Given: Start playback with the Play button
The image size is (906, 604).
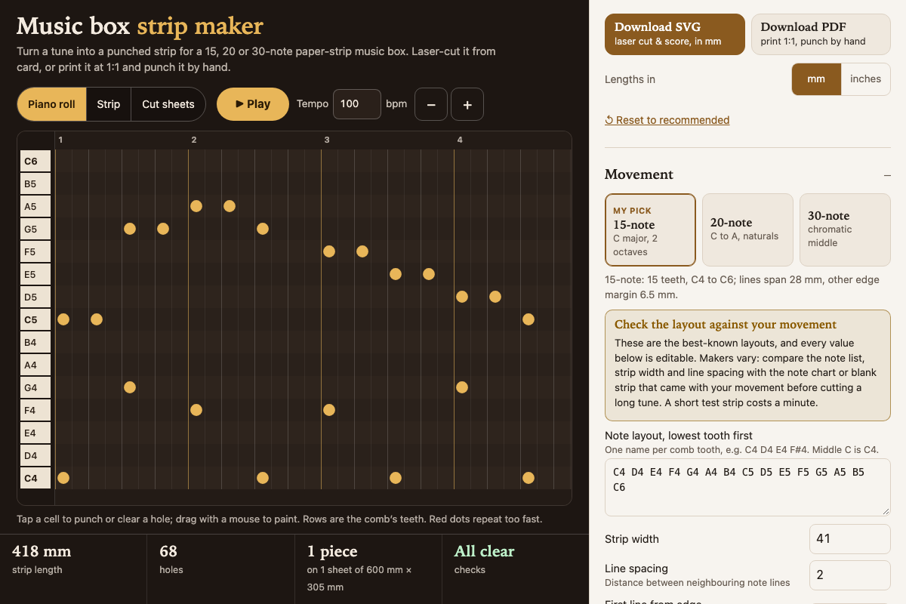Looking at the screenshot, I should (x=253, y=104).
